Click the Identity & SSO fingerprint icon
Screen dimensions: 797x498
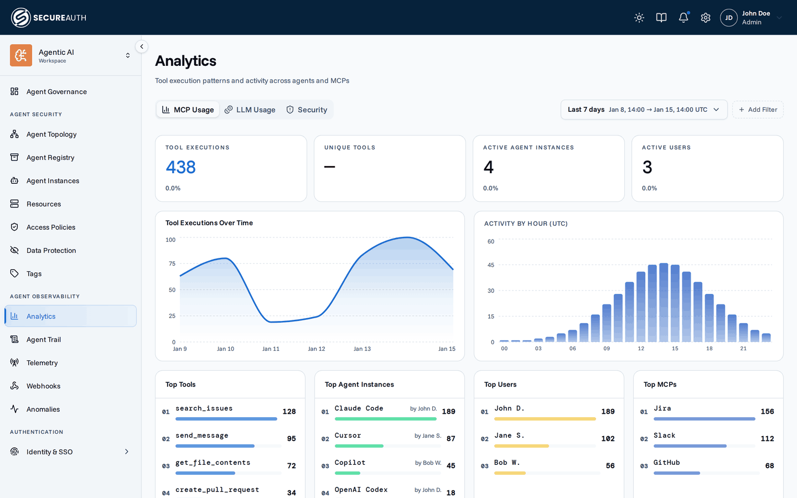pyautogui.click(x=14, y=452)
